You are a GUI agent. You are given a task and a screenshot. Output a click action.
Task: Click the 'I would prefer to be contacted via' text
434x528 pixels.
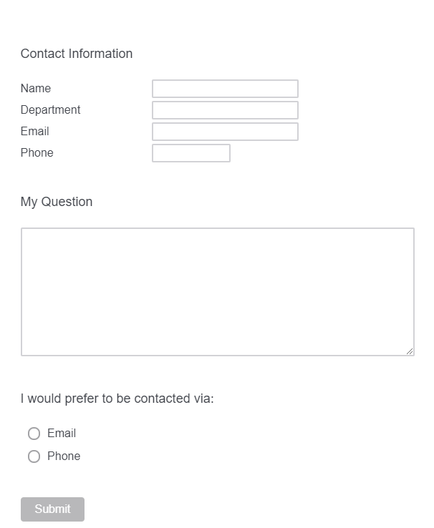tap(117, 399)
